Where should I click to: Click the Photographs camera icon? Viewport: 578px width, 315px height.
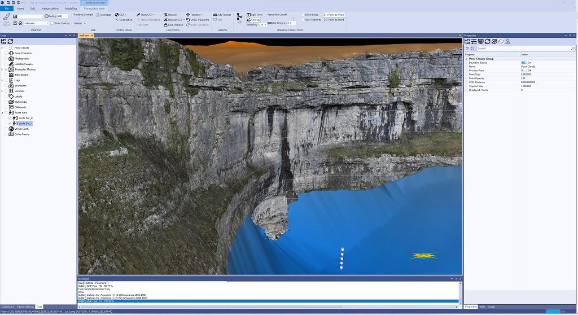click(11, 58)
